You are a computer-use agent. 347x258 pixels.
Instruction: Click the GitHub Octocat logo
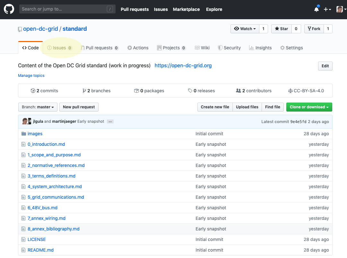[9, 9]
